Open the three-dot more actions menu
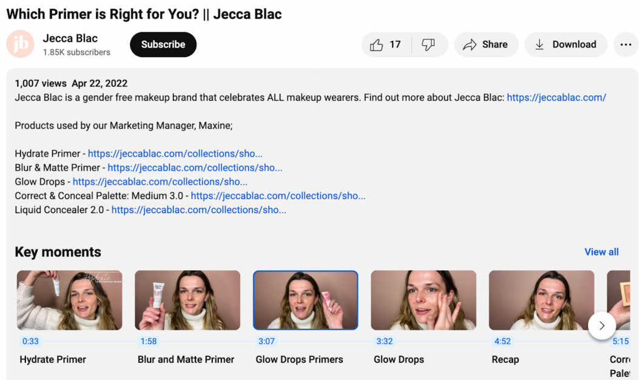 [625, 44]
